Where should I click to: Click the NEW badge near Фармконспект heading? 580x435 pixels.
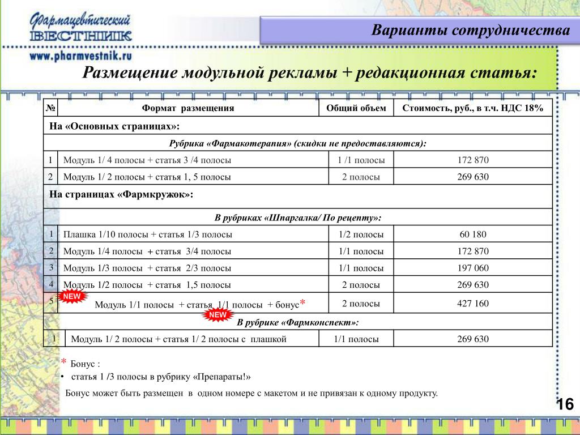tap(218, 315)
